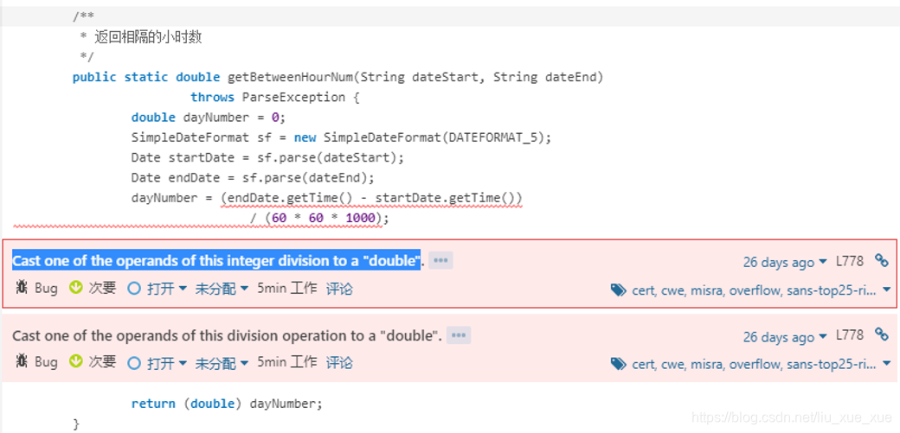
Task: Click the cert, cwe, misra tags in the division operation issue
Action: (x=754, y=364)
